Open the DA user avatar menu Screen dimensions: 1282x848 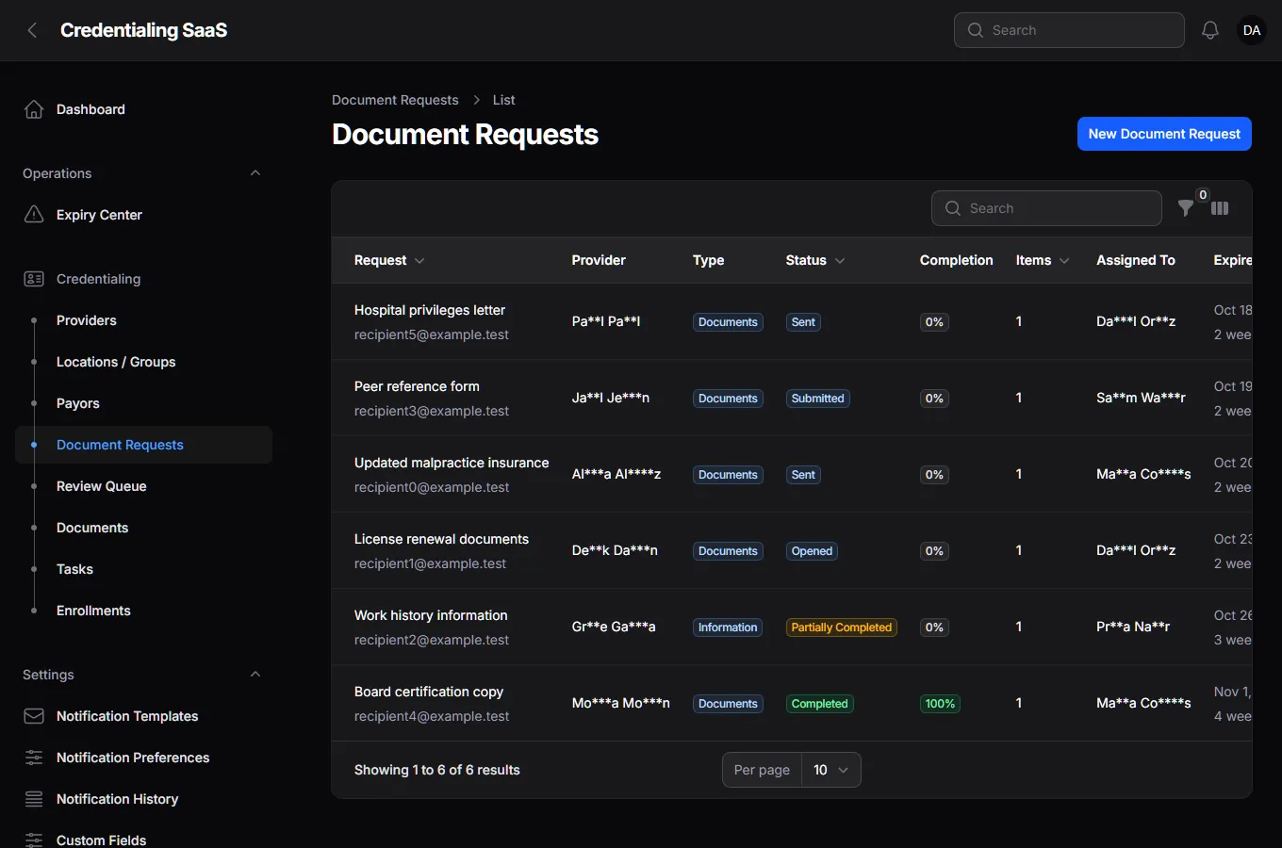[x=1252, y=30]
